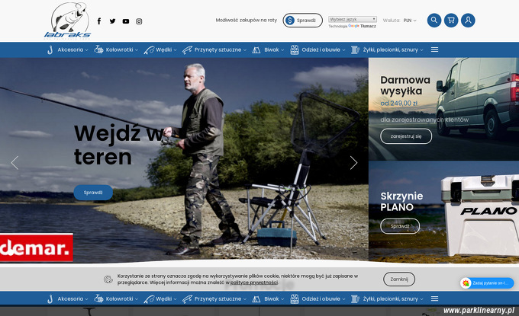Expand the Żyłki, plecionki, sznury chevron in top menu
Viewport: 519px width, 316px height.
click(x=421, y=50)
